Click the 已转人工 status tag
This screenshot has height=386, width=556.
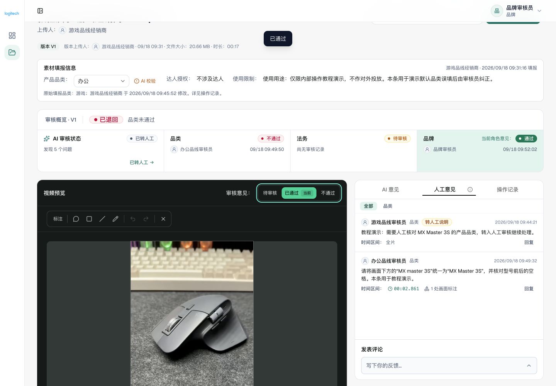(142, 139)
